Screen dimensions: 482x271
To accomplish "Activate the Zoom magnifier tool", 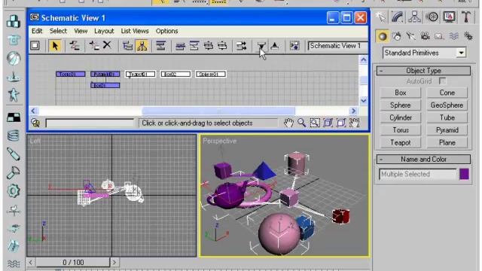I will point(301,123).
